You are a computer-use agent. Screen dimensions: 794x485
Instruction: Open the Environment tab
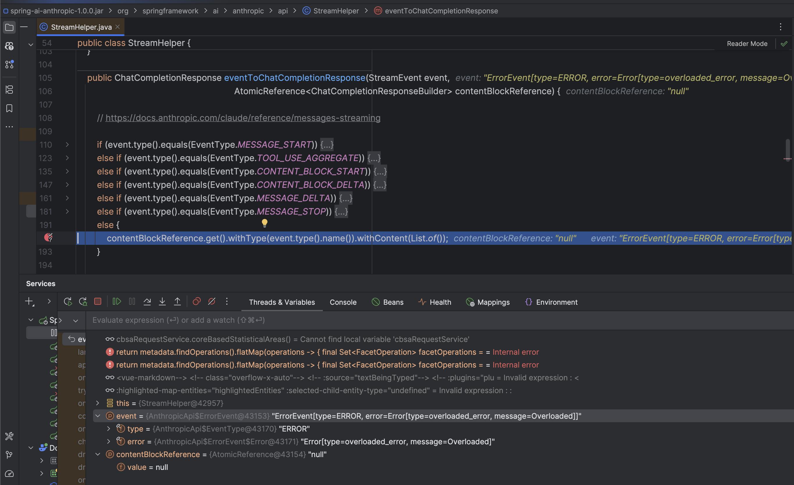(x=551, y=302)
